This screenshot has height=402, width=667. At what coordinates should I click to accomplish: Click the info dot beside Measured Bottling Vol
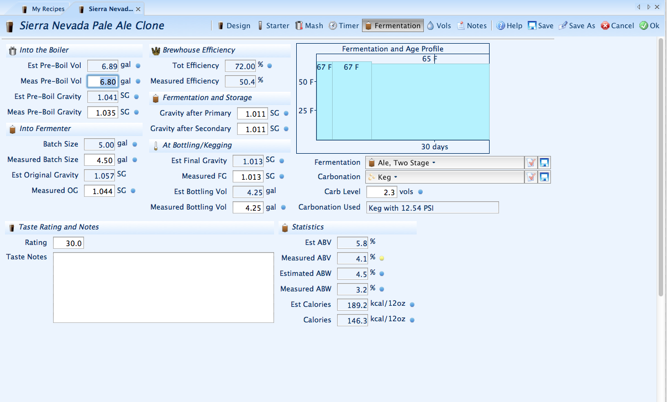pyautogui.click(x=283, y=207)
